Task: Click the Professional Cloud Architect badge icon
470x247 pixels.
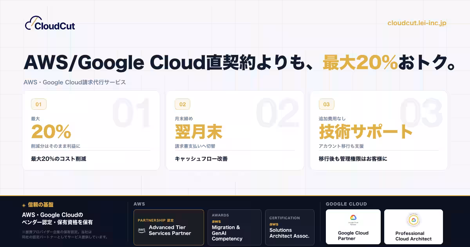Action: (x=413, y=220)
